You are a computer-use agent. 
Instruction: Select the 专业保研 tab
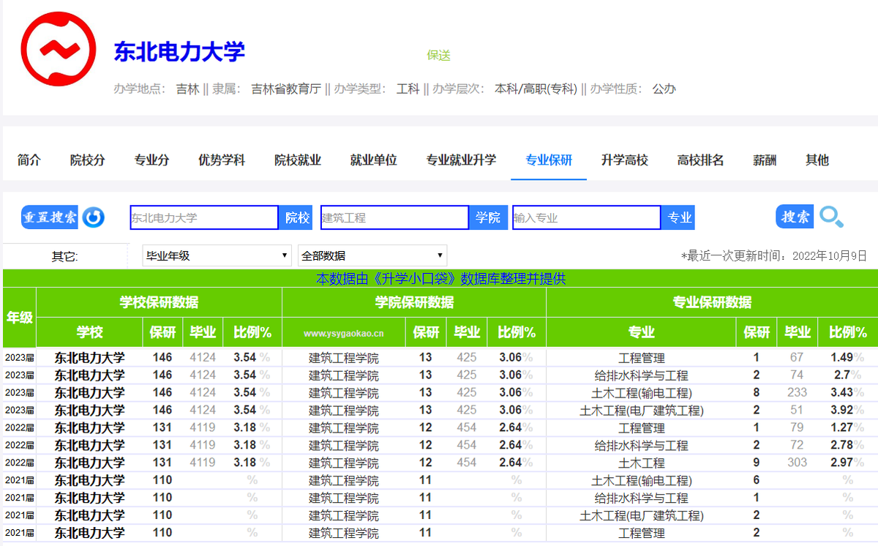[x=549, y=160]
